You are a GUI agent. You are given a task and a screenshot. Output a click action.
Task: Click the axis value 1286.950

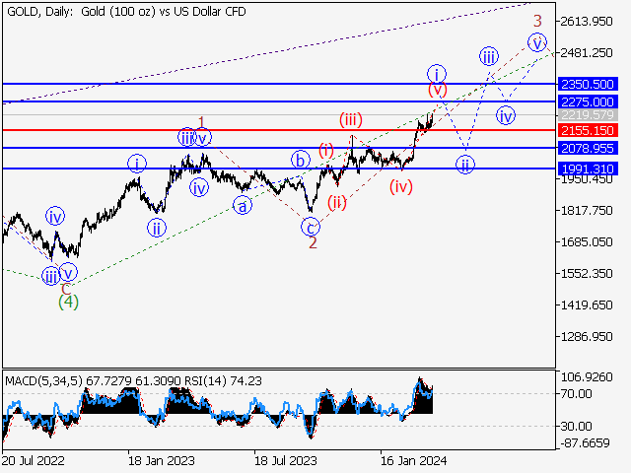587,336
